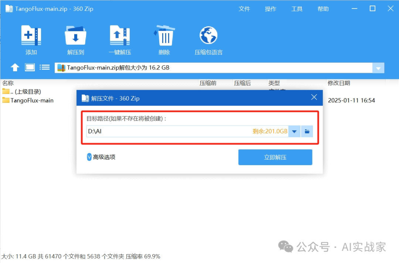Expand the 高级选项 advanced options
The image size is (399, 263).
pyautogui.click(x=101, y=157)
